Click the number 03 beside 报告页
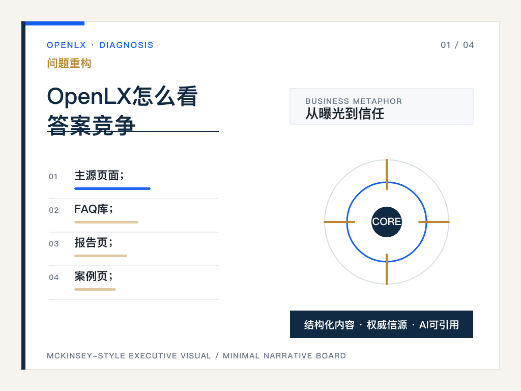This screenshot has height=391, width=521. (x=53, y=244)
